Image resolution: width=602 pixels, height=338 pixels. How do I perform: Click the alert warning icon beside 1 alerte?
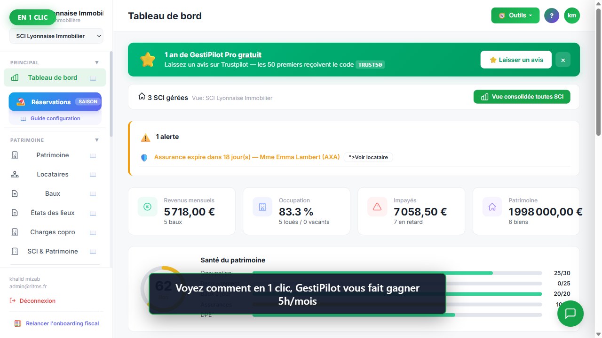click(146, 138)
